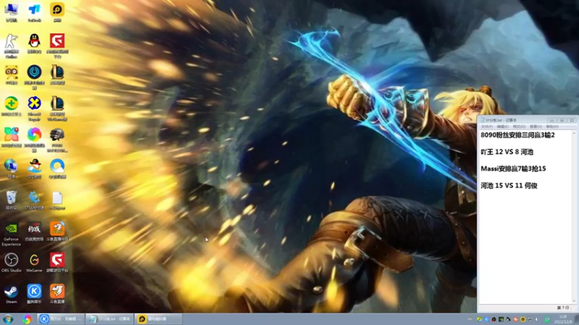Open the Steam settings gear shortcut

click(x=34, y=200)
